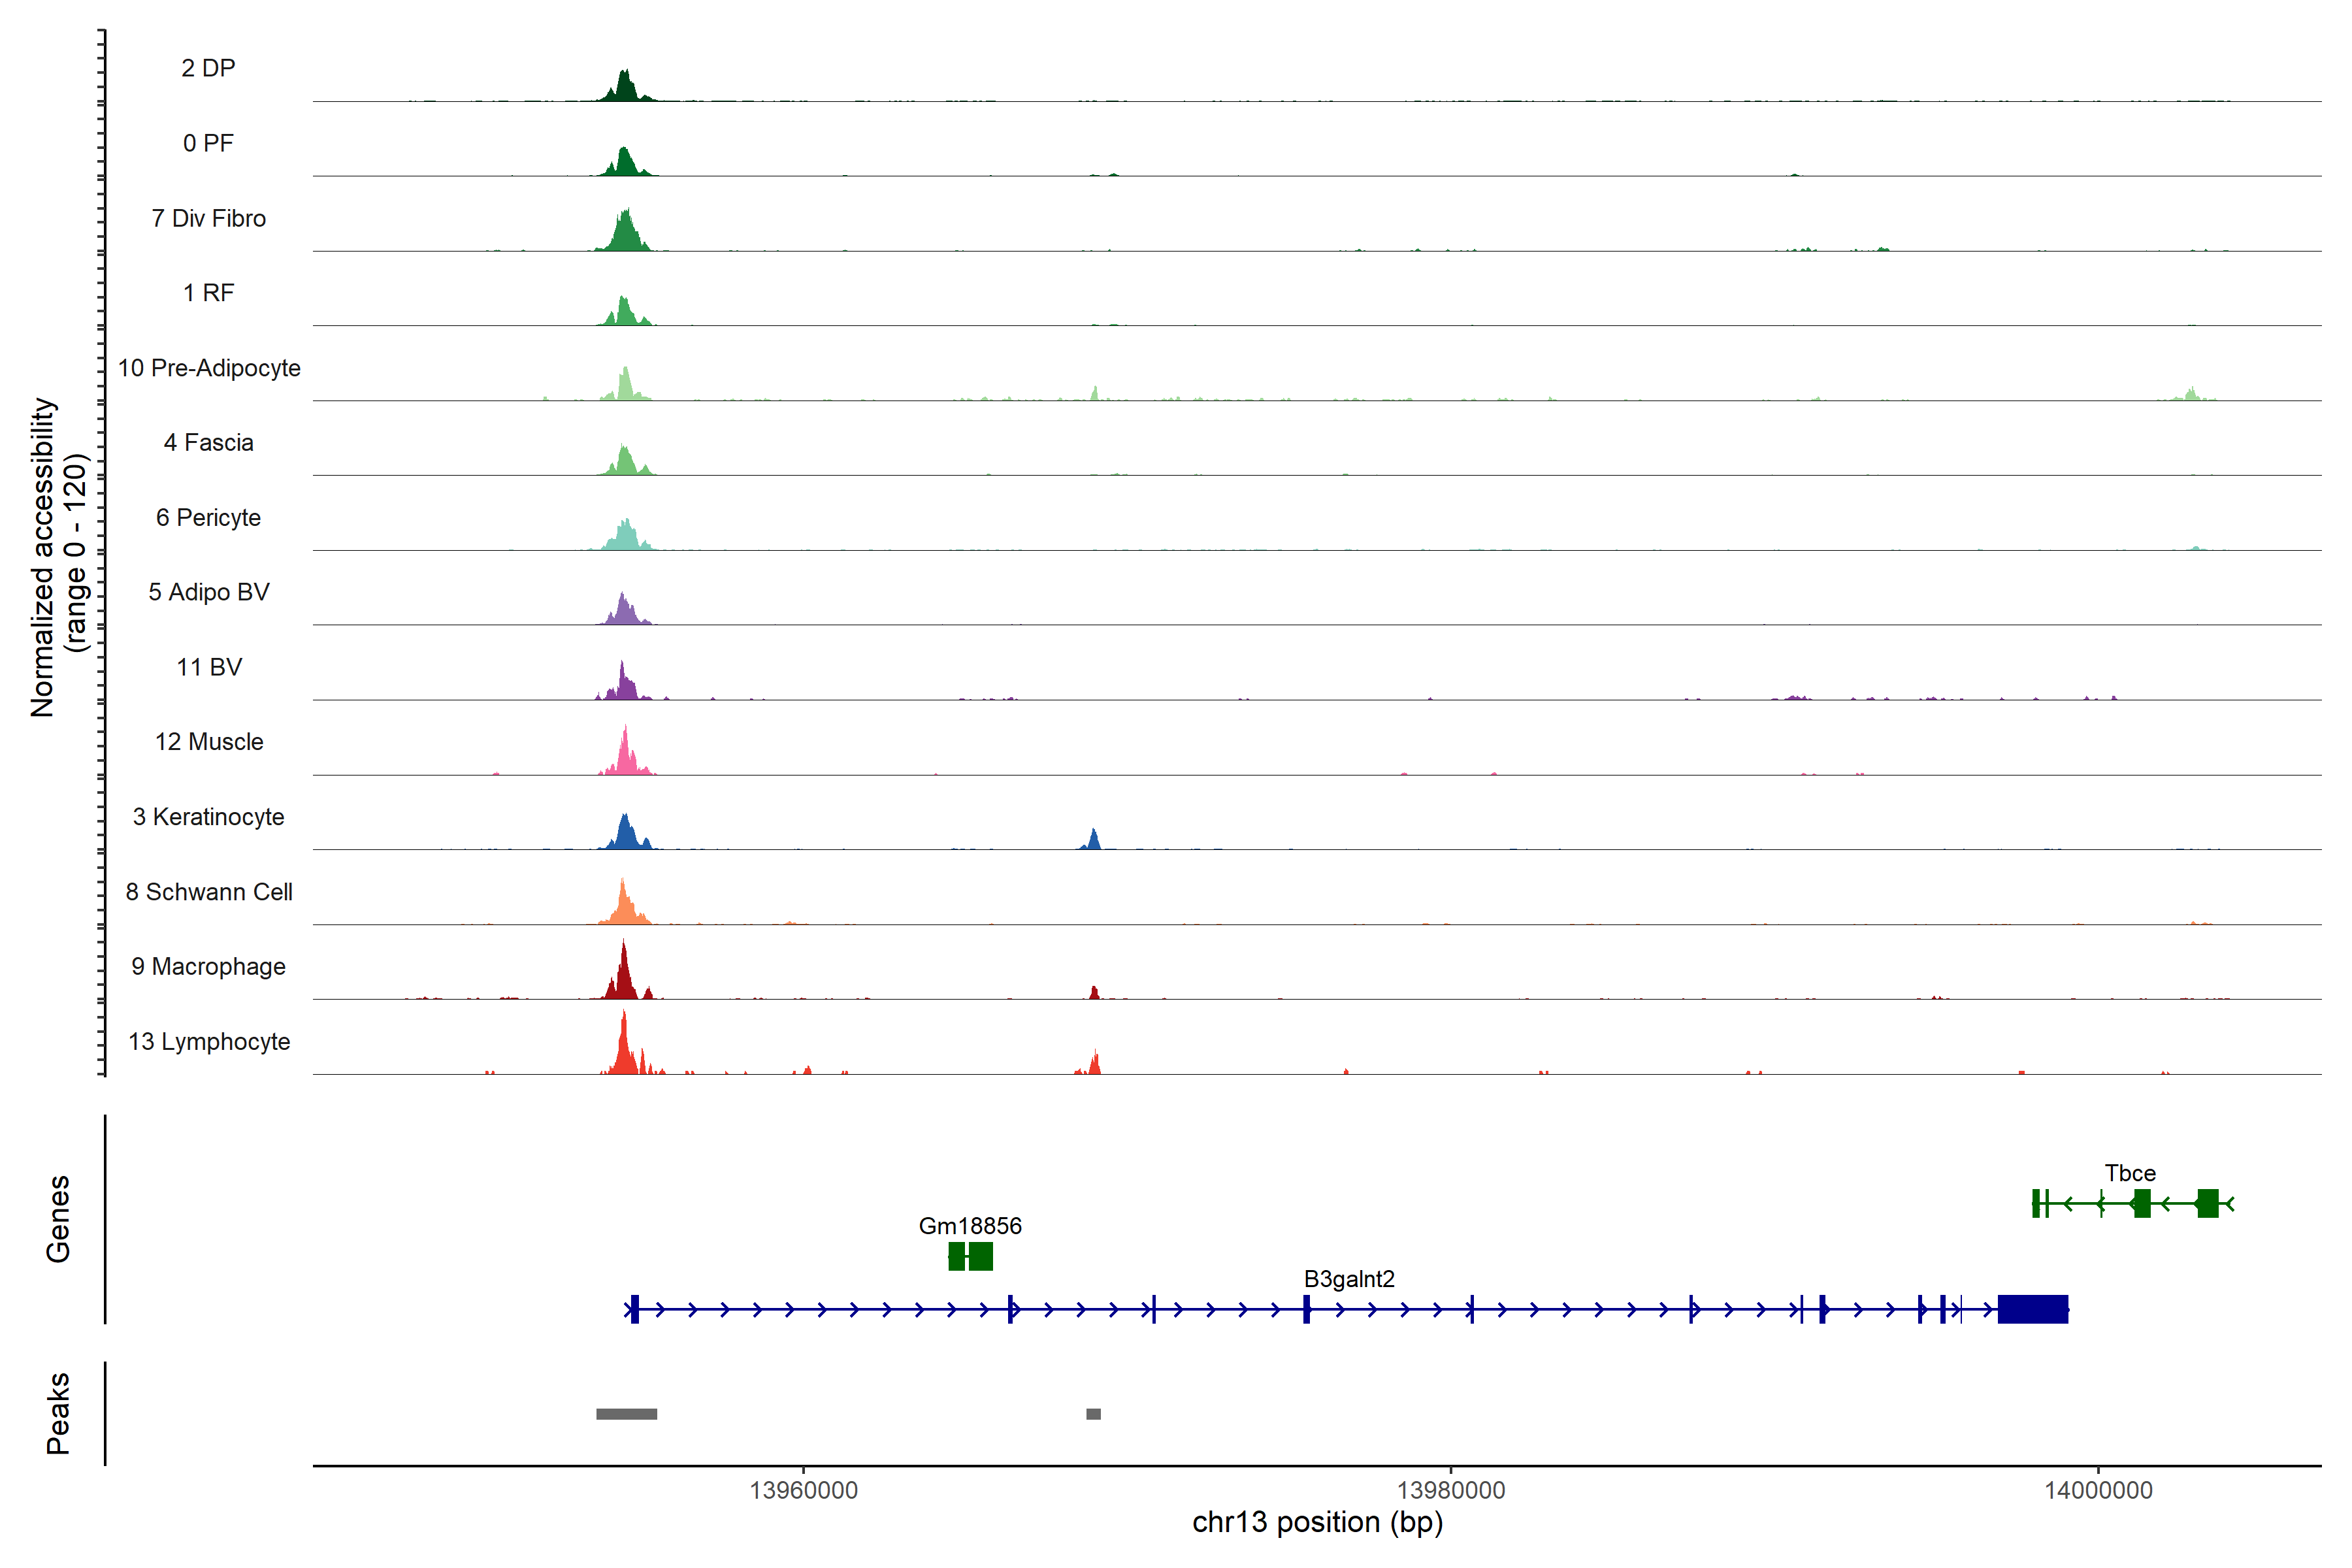This screenshot has height=1568, width=2352.
Task: Click the larger gray peak bar
Action: coord(626,1414)
